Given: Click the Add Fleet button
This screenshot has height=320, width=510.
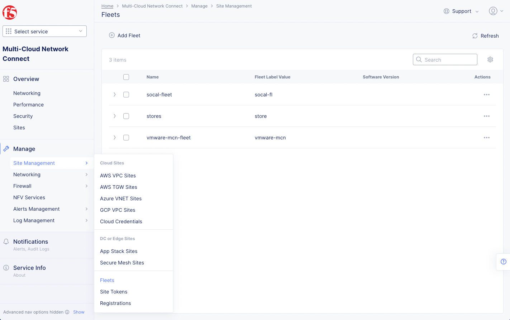Looking at the screenshot, I should [125, 35].
